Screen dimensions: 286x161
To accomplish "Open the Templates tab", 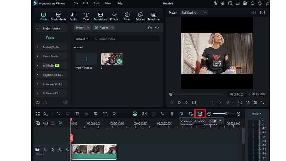I will pos(154,16).
